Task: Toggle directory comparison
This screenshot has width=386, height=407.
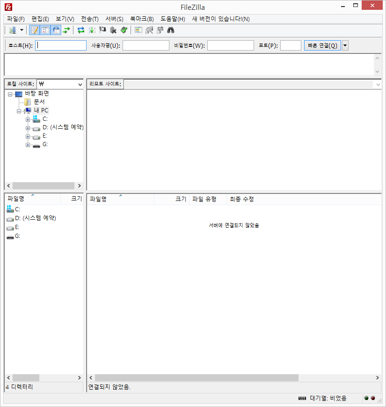Action: coord(149,30)
